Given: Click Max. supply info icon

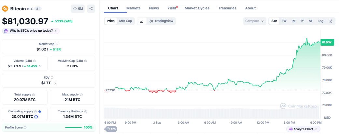Looking at the screenshot, I should [81, 95].
